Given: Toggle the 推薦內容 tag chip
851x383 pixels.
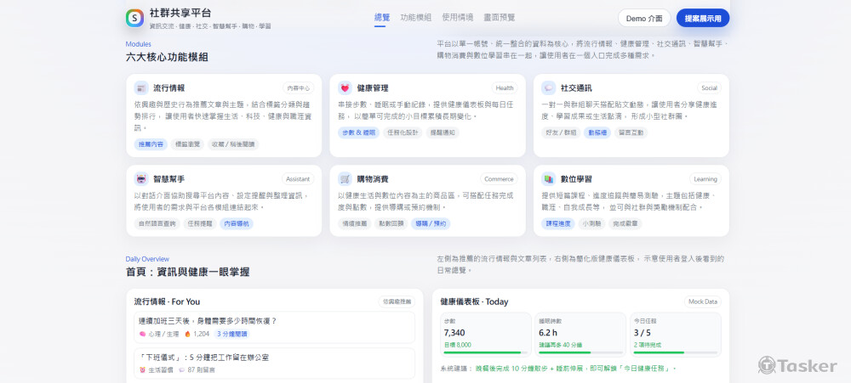Looking at the screenshot, I should point(151,144).
